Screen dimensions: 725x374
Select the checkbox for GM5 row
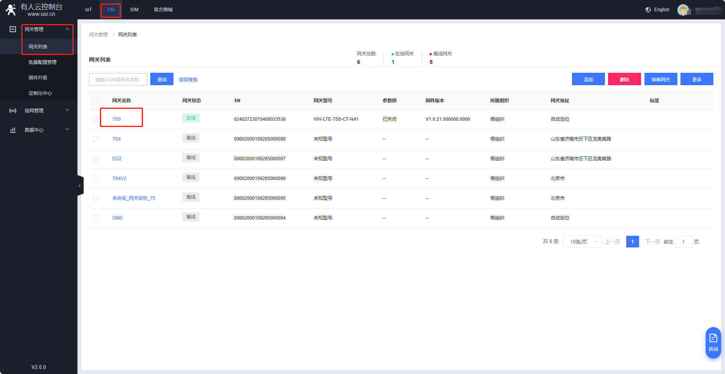click(96, 218)
